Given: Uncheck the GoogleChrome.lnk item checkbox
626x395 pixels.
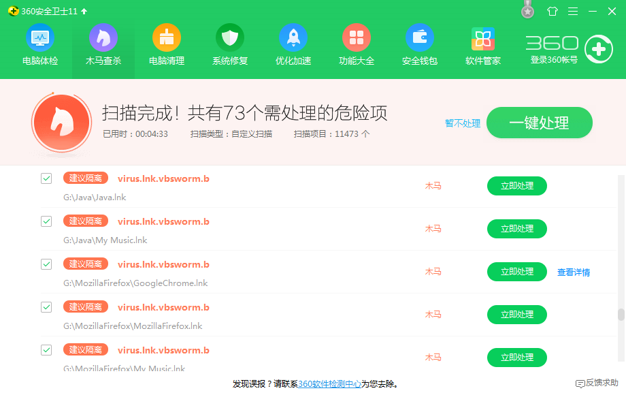Looking at the screenshot, I should pos(46,264).
